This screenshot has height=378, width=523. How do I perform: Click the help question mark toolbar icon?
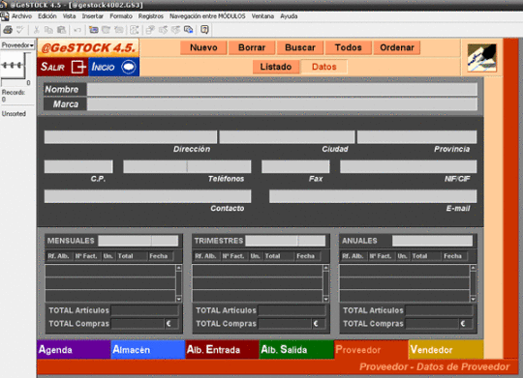(204, 30)
